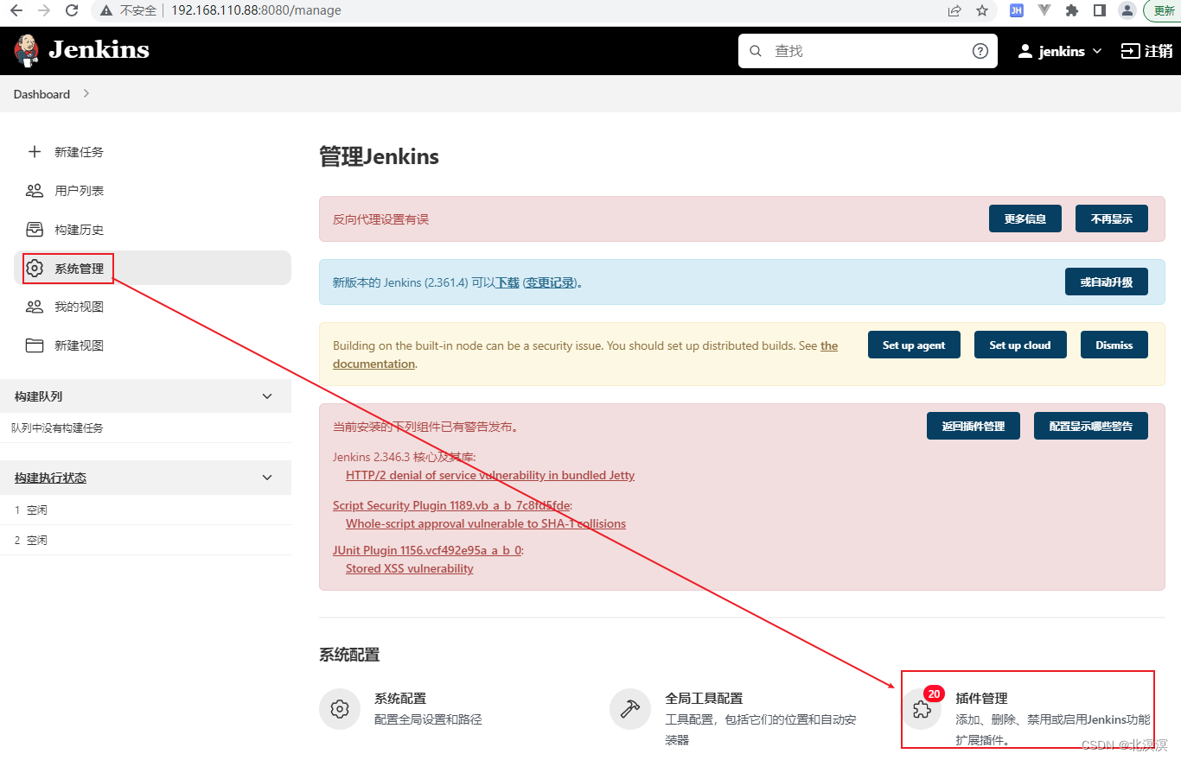Click the folder icon beside 新建视图
Screen dimensions: 1181x760
coord(35,345)
